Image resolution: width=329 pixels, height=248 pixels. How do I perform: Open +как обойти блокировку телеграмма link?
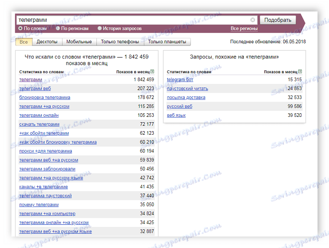pyautogui.click(x=58, y=142)
